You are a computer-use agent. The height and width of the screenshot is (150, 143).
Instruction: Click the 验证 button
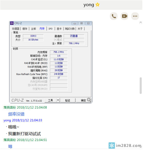(68, 100)
